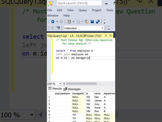Click the editor horizontal scrollbar thumb
Screen dimensions: 162x122
(81, 84)
